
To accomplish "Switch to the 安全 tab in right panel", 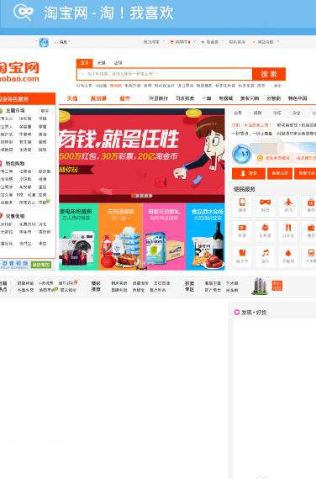I will pos(297,113).
